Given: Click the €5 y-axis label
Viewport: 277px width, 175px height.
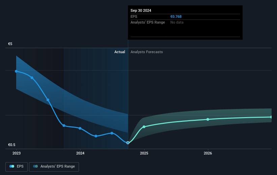Looking at the screenshot, I should point(10,44).
